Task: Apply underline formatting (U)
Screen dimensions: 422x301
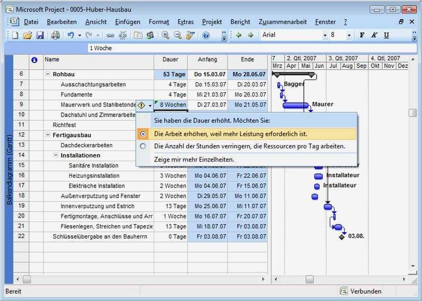Action: point(386,35)
